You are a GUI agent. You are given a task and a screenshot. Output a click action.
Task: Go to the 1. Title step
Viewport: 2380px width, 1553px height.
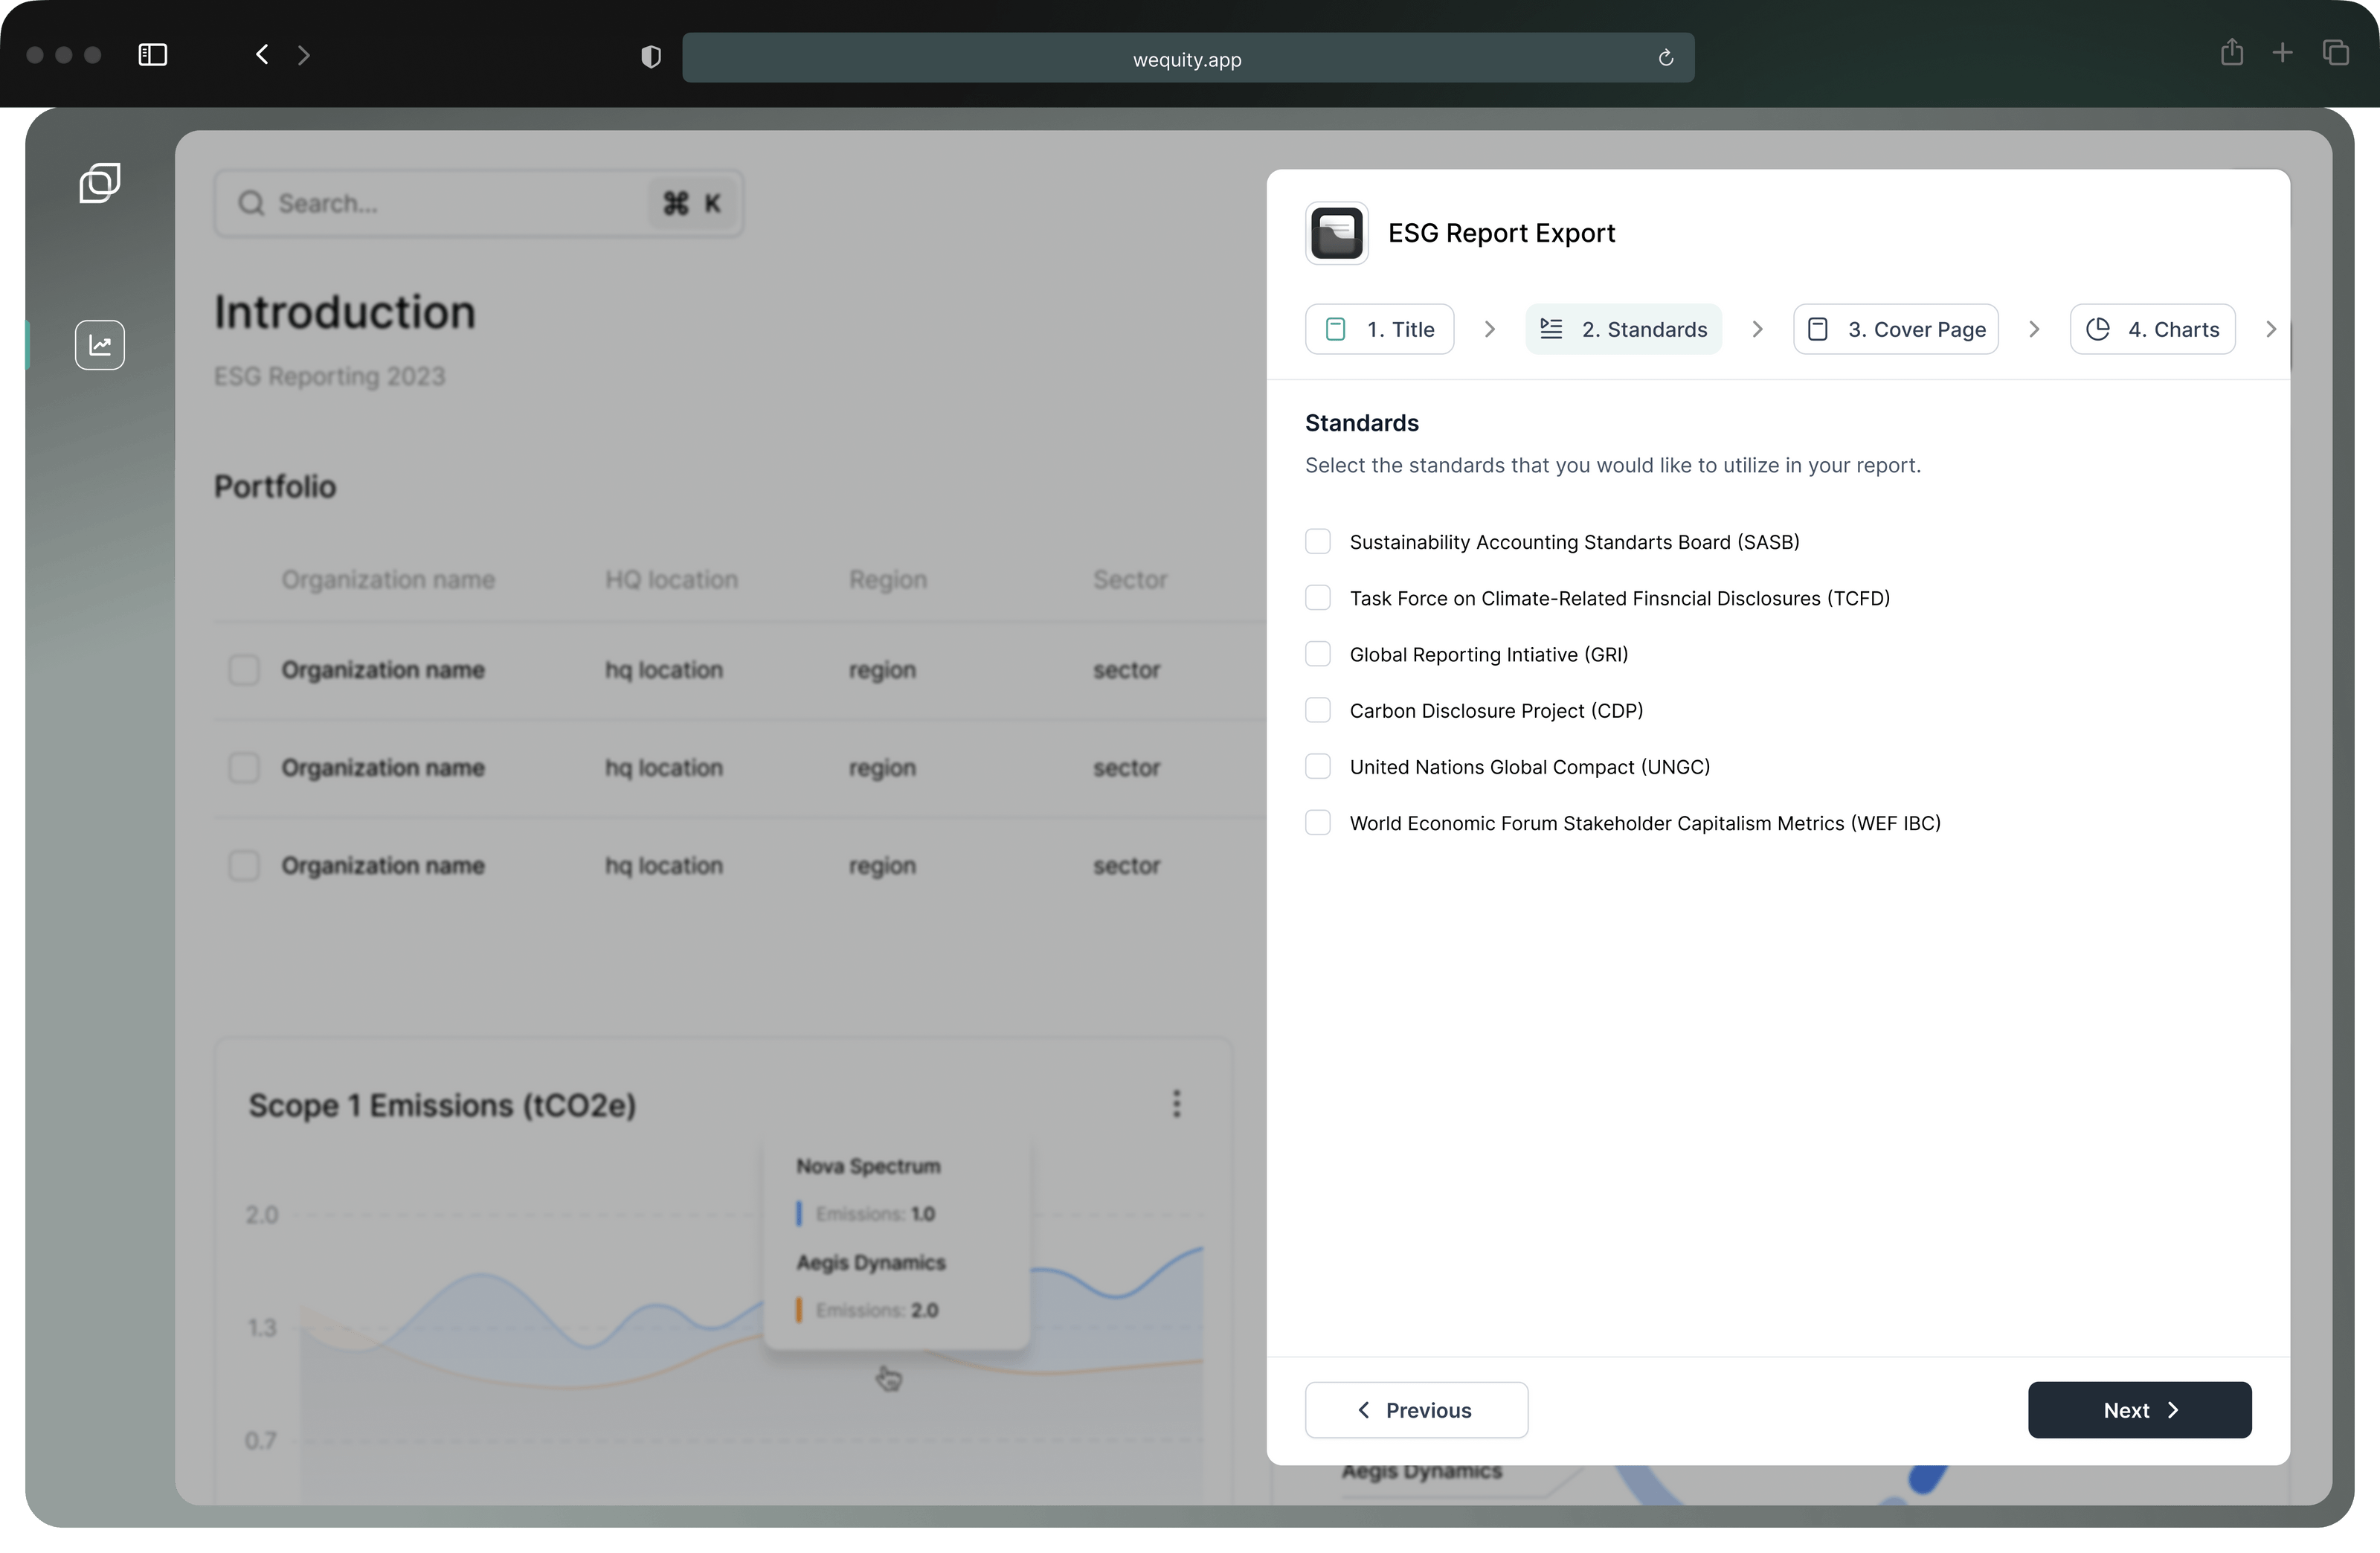point(1379,329)
